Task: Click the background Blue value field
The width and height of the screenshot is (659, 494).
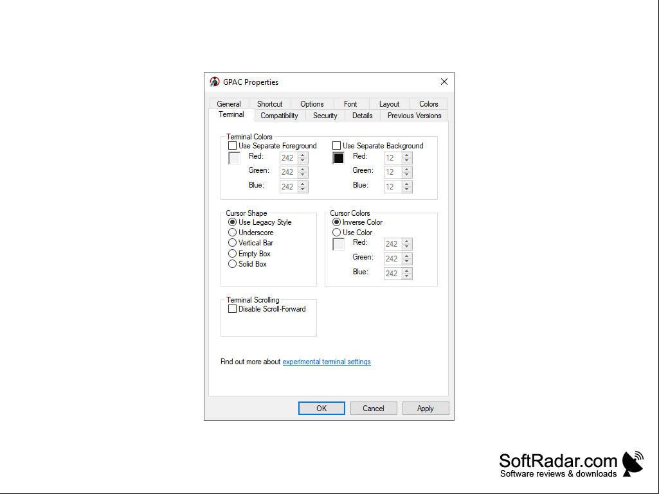Action: tap(393, 187)
